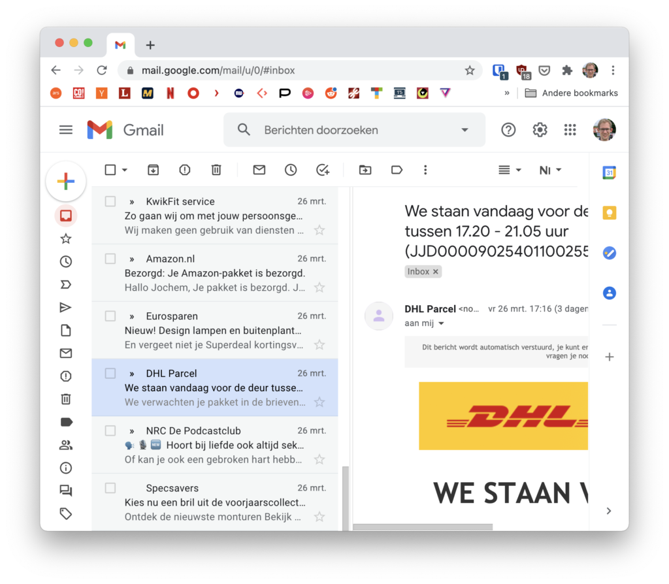Screen dimensions: 669x584
Task: Mark as unread with the envelope icon
Action: tap(259, 170)
